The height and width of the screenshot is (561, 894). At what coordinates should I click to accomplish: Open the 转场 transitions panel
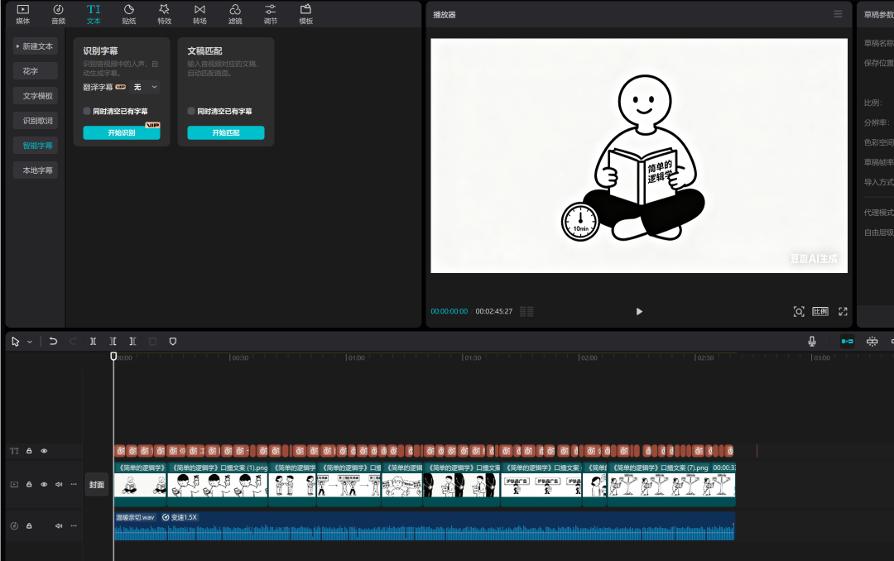(199, 14)
